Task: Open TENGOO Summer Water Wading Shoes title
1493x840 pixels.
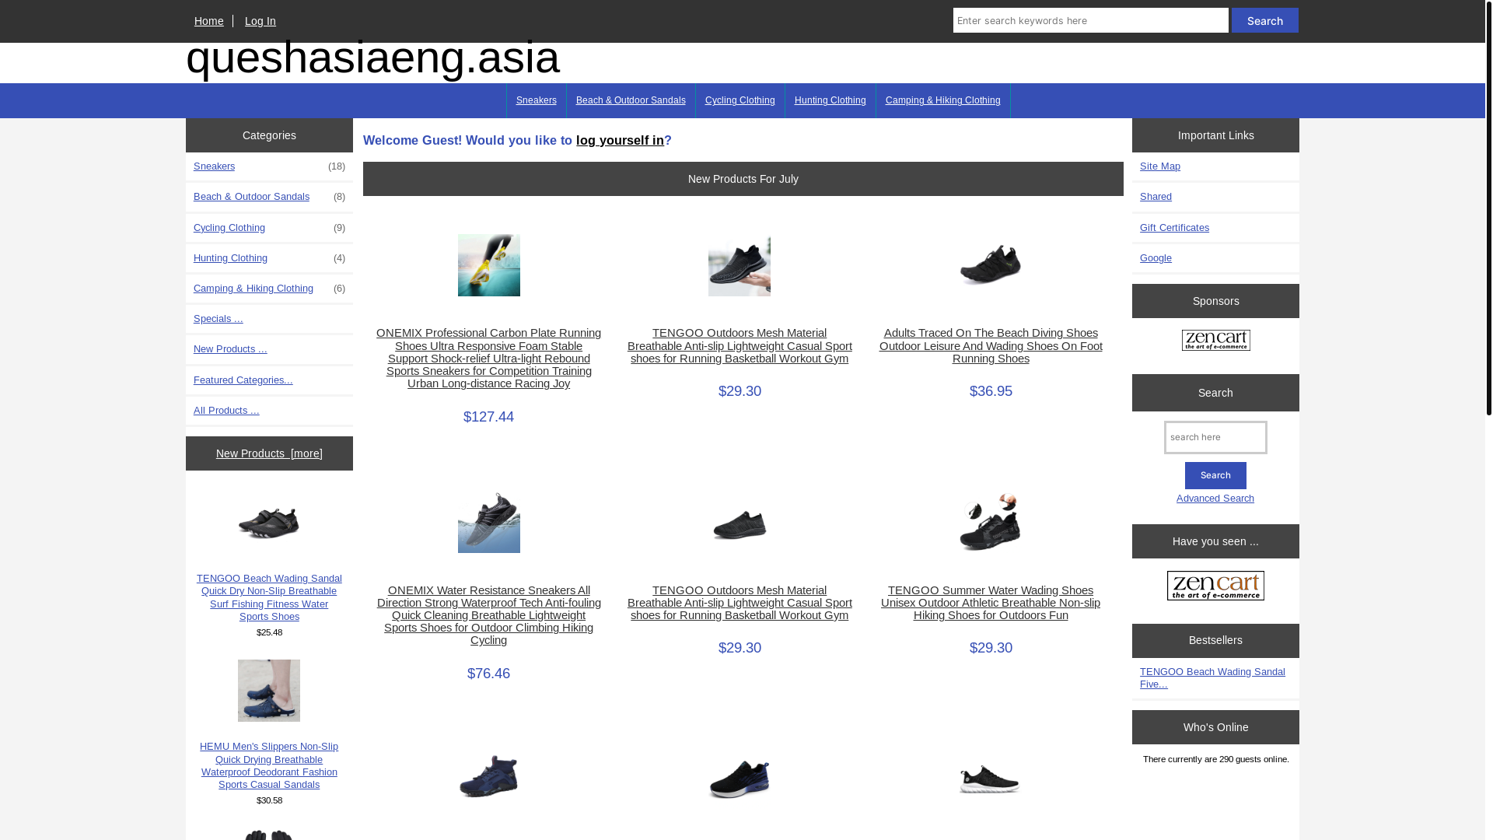Action: pos(991,602)
